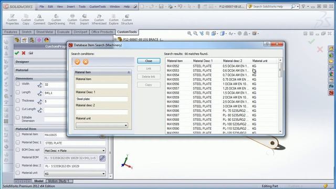Click the Link button
Image resolution: width=336 pixels, height=189 pixels.
pyautogui.click(x=149, y=69)
